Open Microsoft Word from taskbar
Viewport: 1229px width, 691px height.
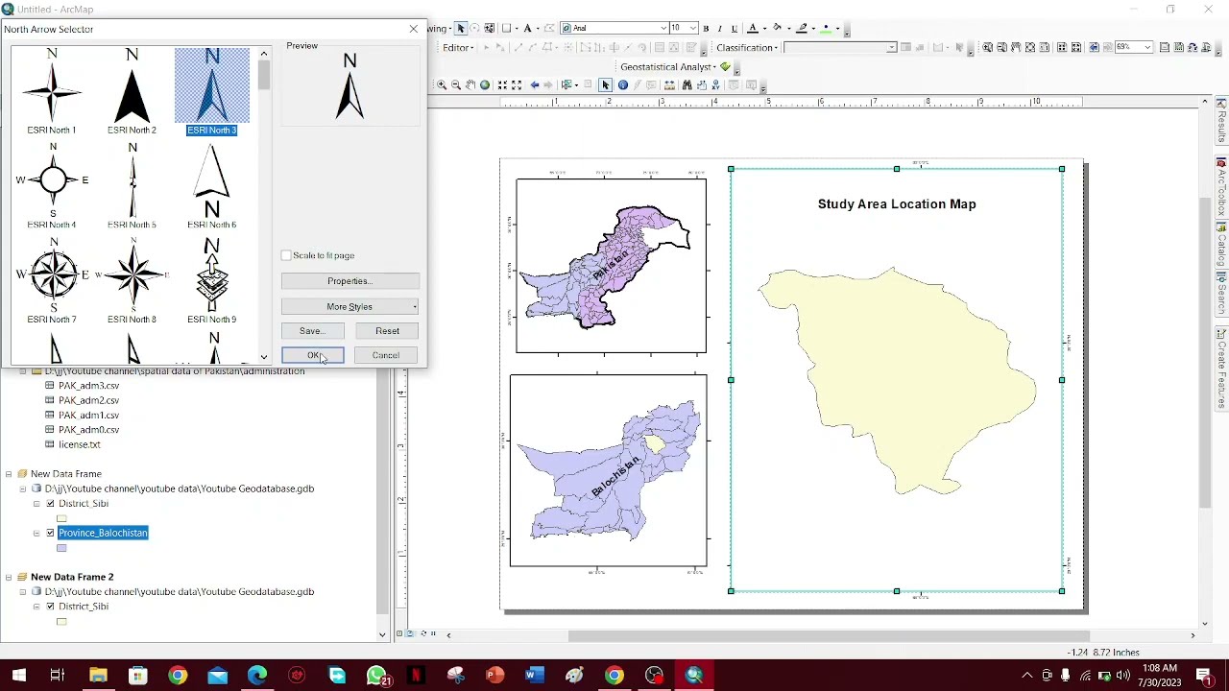[534, 676]
